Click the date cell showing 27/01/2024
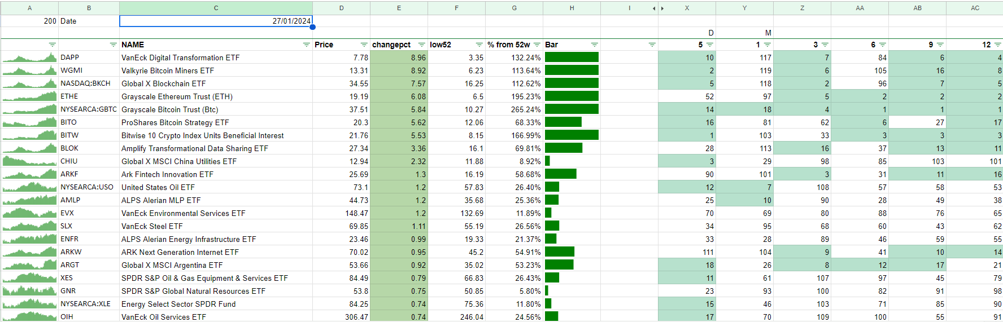The image size is (1003, 322). click(x=216, y=21)
